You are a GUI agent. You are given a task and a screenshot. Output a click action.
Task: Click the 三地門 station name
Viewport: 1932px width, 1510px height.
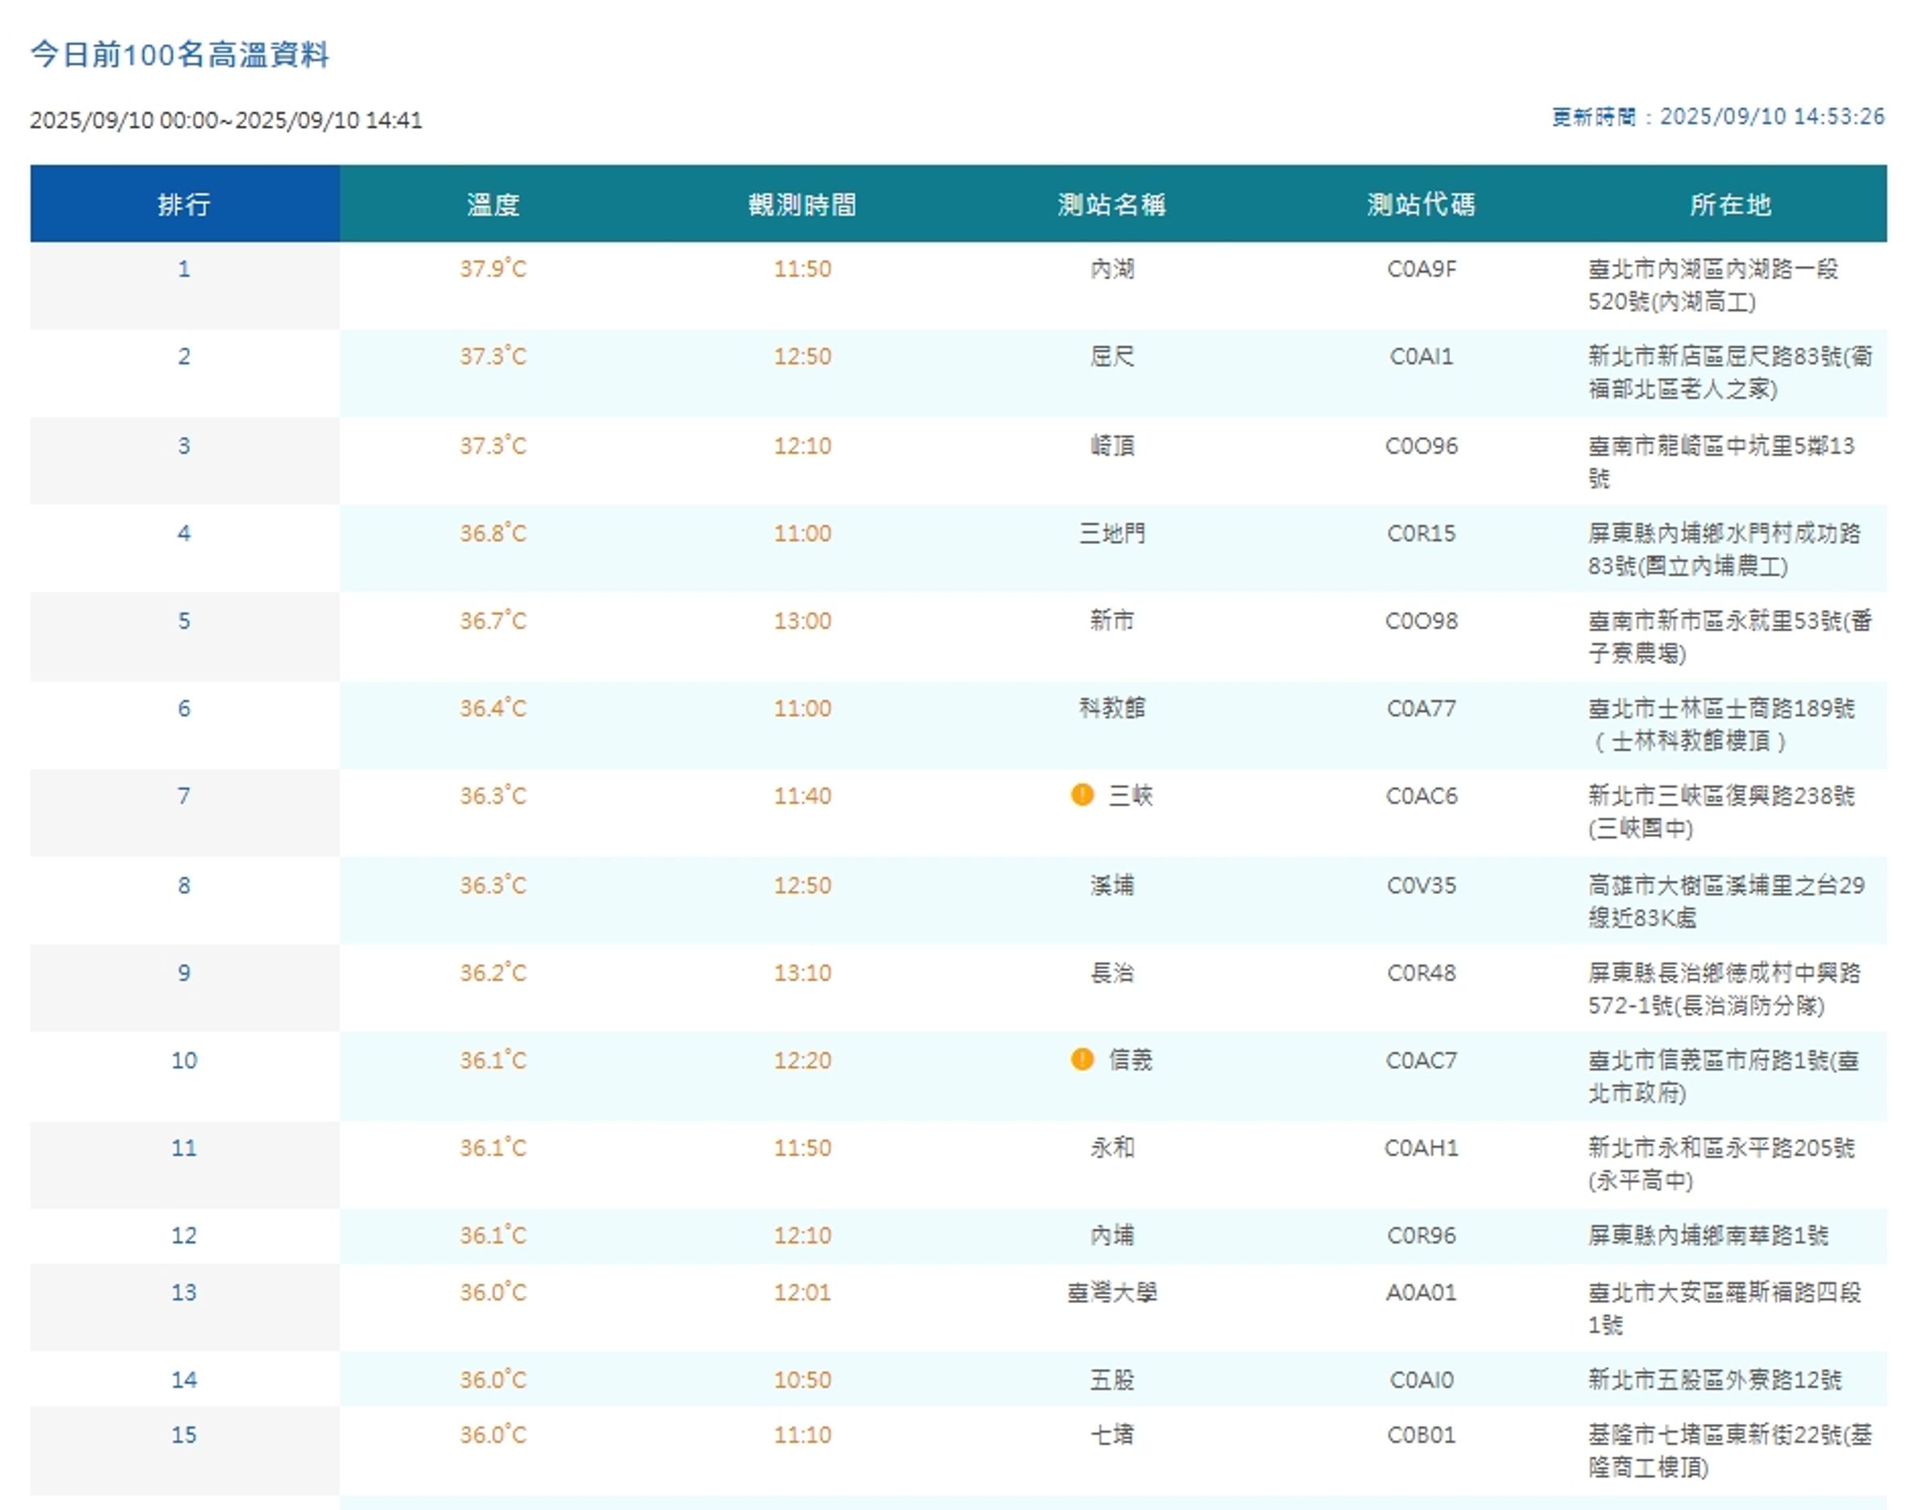pos(1112,534)
